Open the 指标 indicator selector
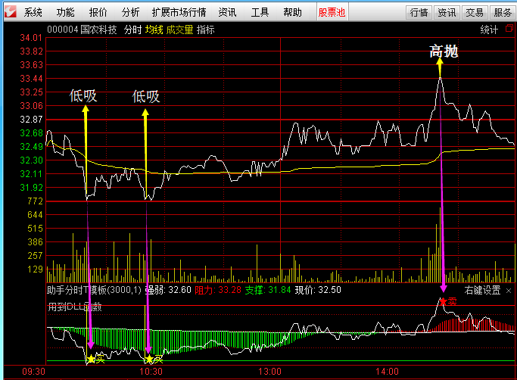Viewport: 517px width, 380px height. click(205, 30)
